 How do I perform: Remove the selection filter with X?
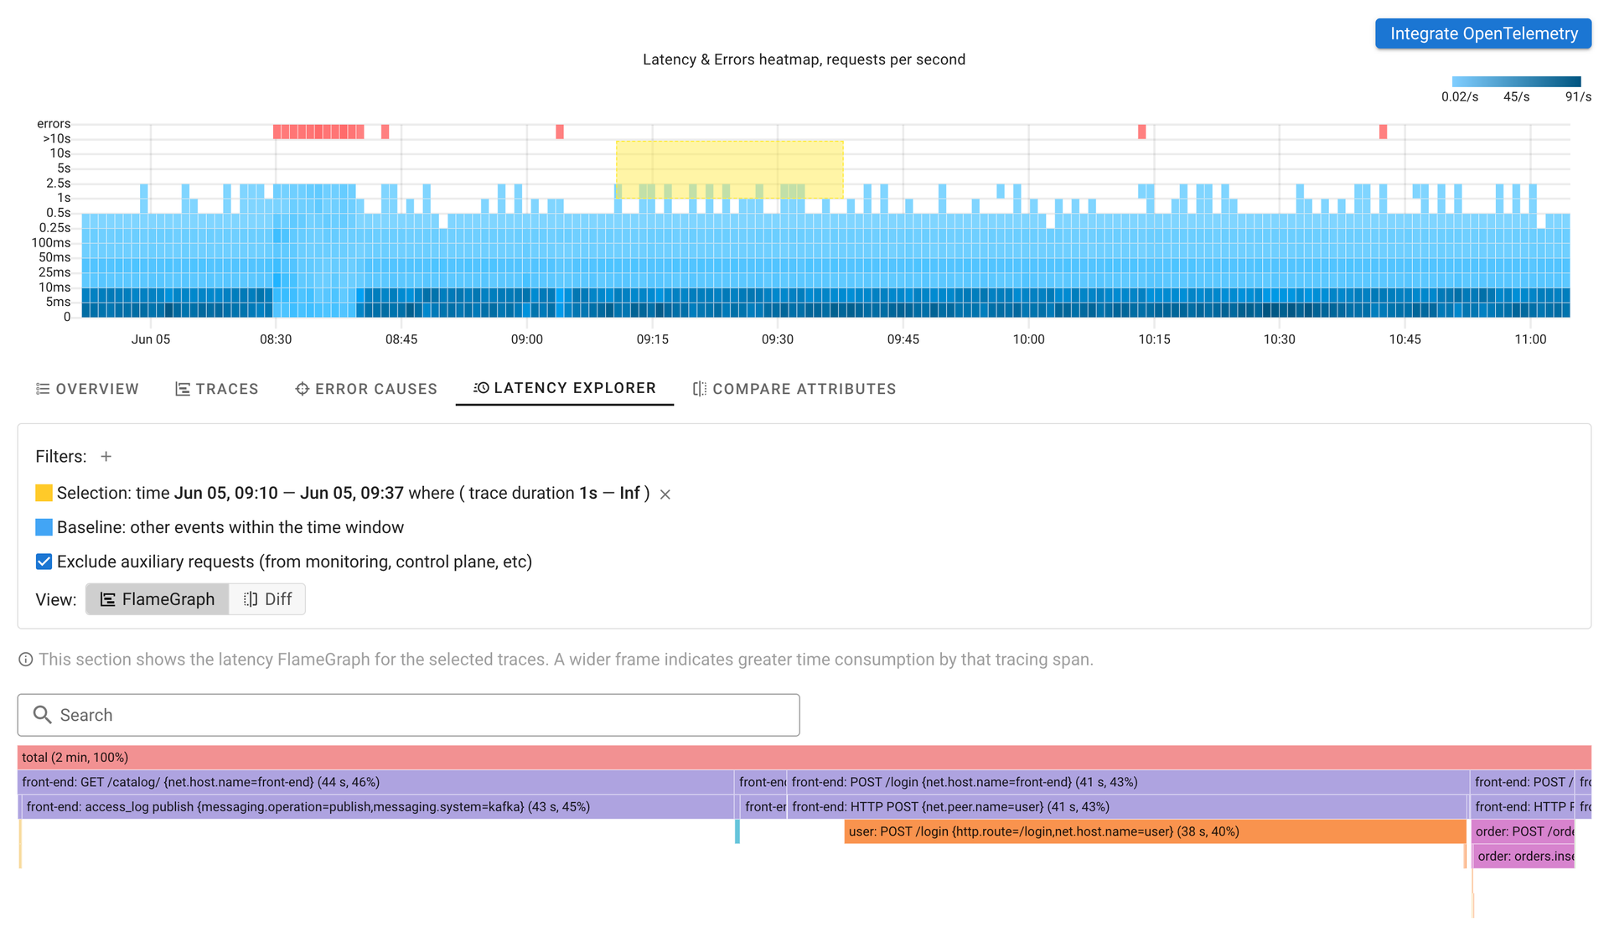(x=665, y=494)
